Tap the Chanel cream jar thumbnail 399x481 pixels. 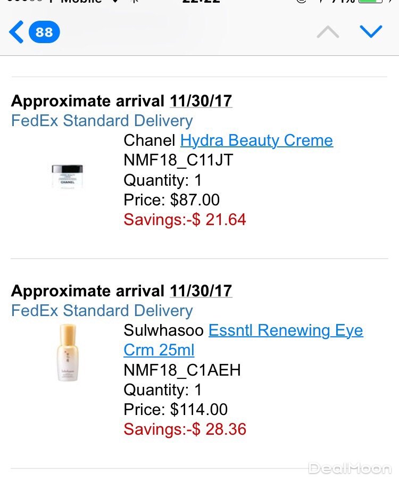coord(67,176)
